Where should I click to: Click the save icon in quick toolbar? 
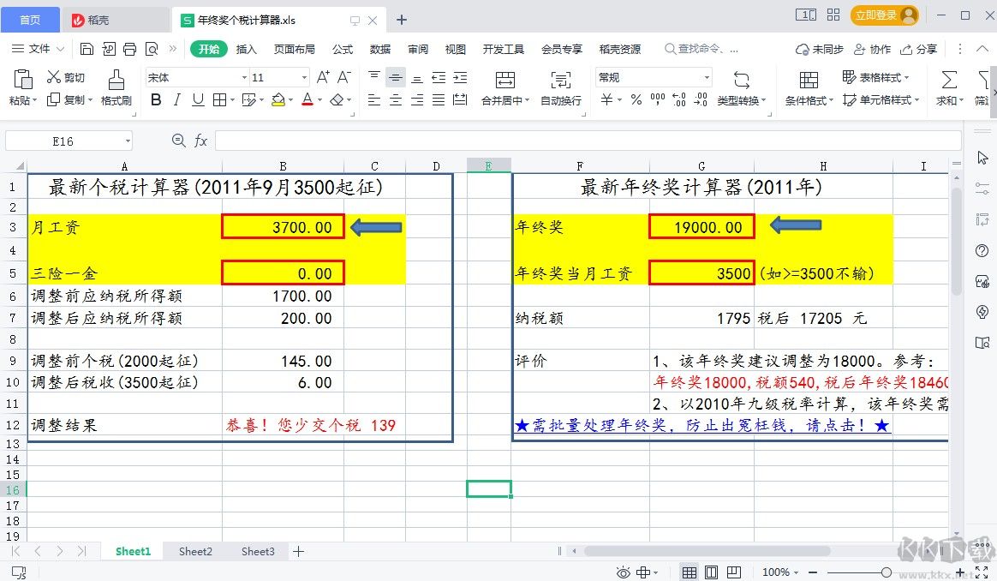pos(87,49)
